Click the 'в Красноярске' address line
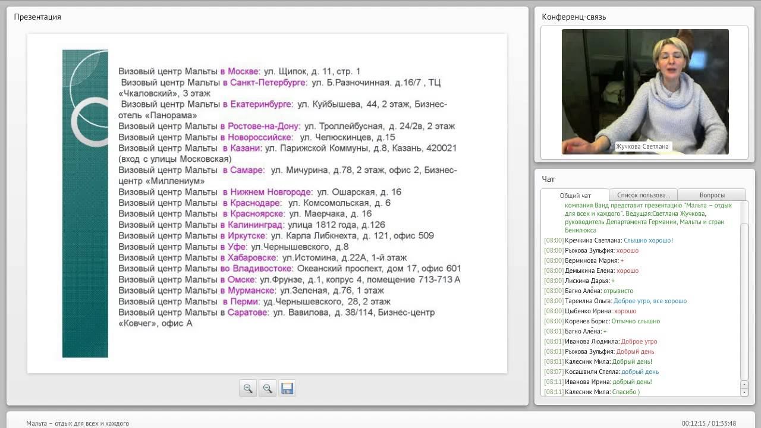 245,214
